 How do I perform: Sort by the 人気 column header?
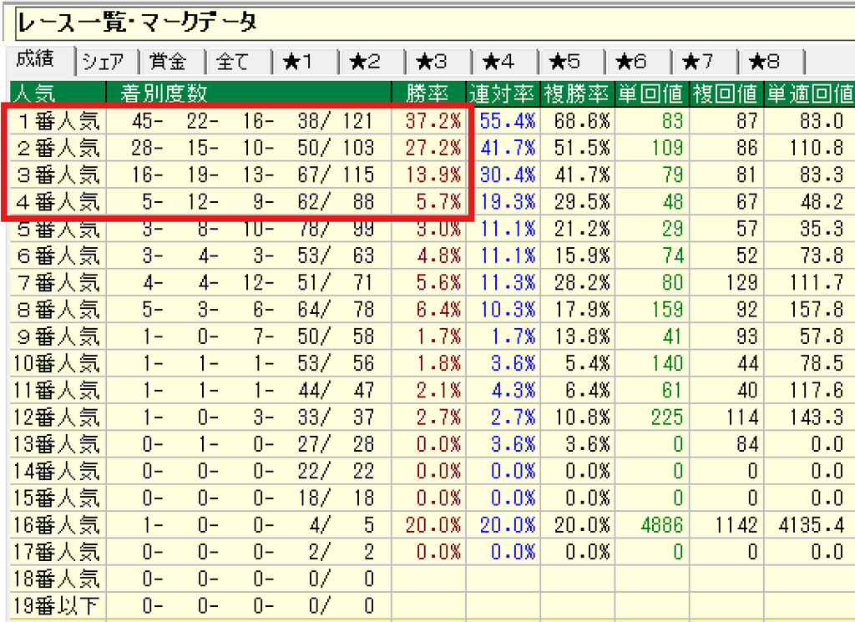(x=58, y=93)
